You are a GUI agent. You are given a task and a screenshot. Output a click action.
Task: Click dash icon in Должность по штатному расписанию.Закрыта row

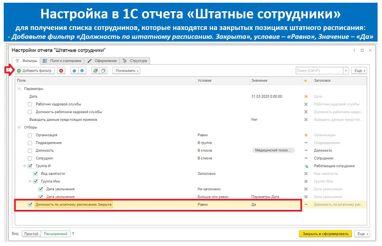pyautogui.click(x=306, y=204)
